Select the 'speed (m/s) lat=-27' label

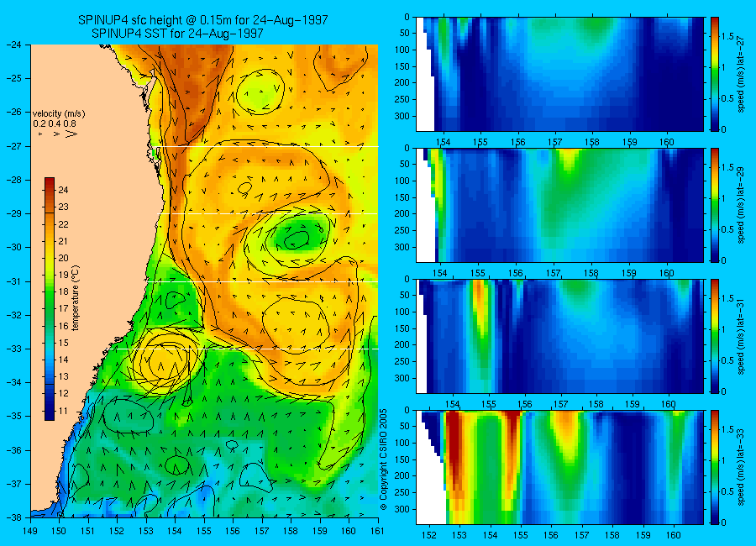(742, 74)
